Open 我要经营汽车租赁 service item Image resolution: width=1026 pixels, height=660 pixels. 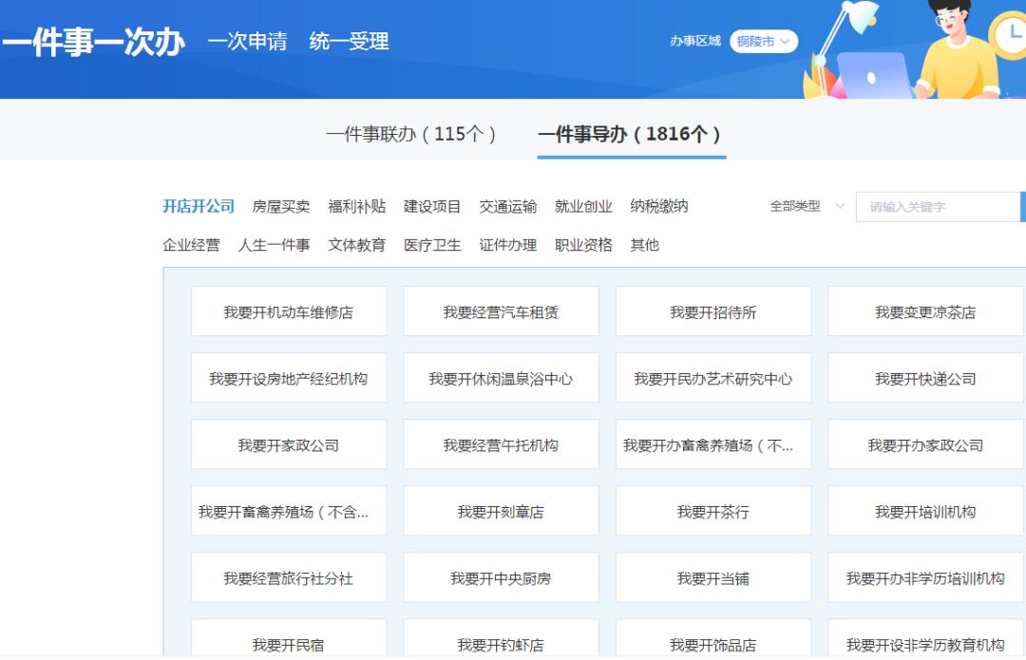click(501, 311)
